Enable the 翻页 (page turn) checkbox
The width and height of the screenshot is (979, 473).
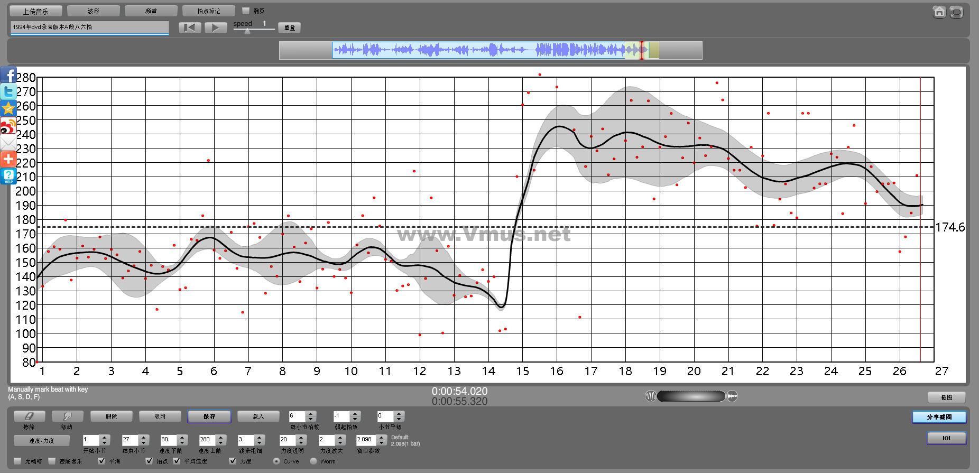[x=245, y=11]
